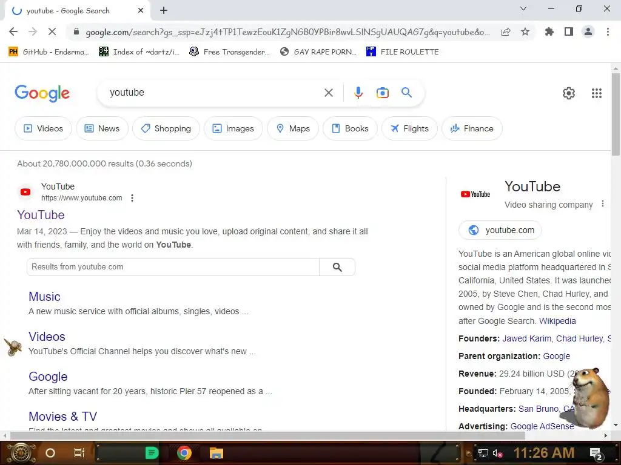Submit search with the magnifier icon
This screenshot has height=465, width=621.
(406, 93)
